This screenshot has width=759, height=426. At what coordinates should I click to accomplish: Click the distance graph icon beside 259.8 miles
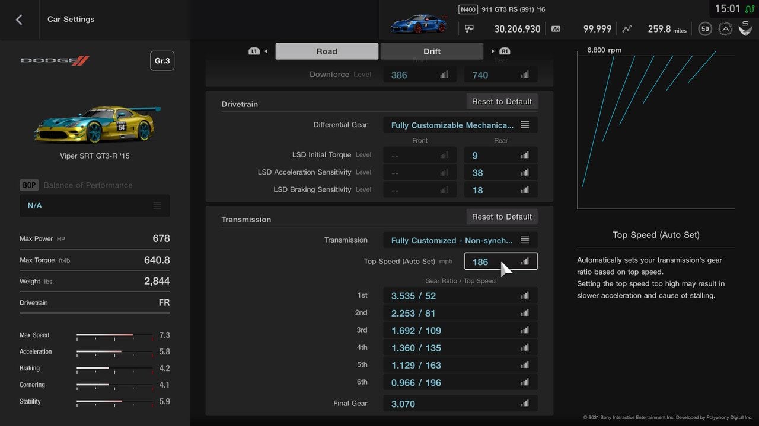(627, 28)
